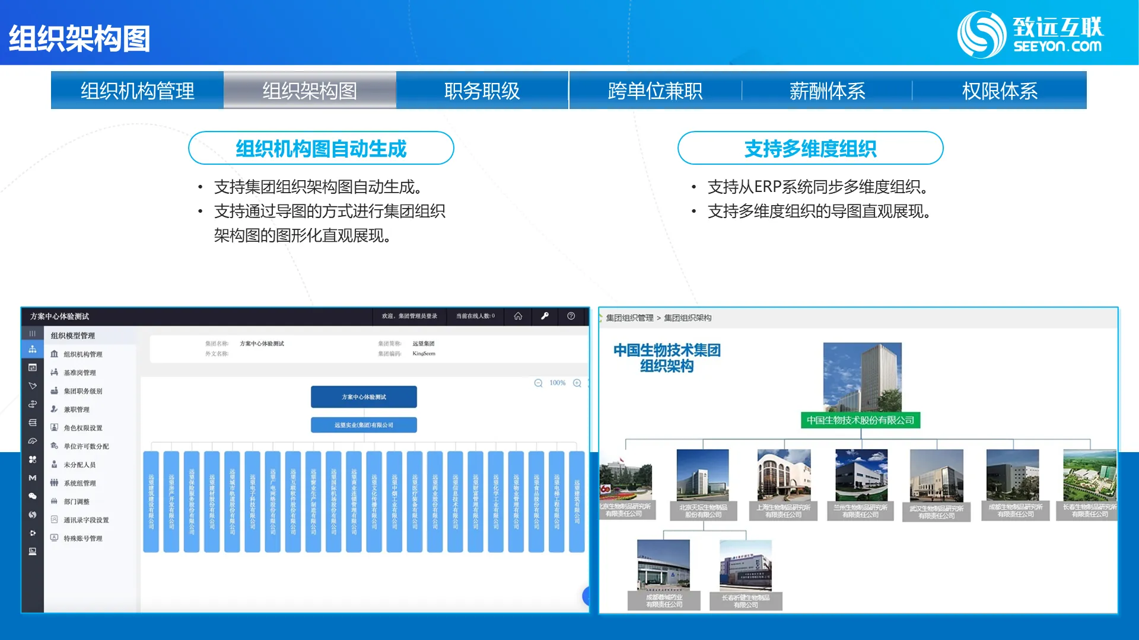
Task: Click the icon beside 集团职务级别
Action: 55,391
